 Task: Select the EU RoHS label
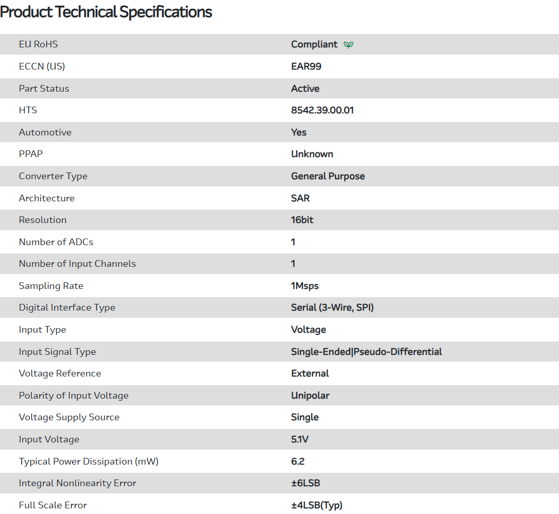click(38, 44)
